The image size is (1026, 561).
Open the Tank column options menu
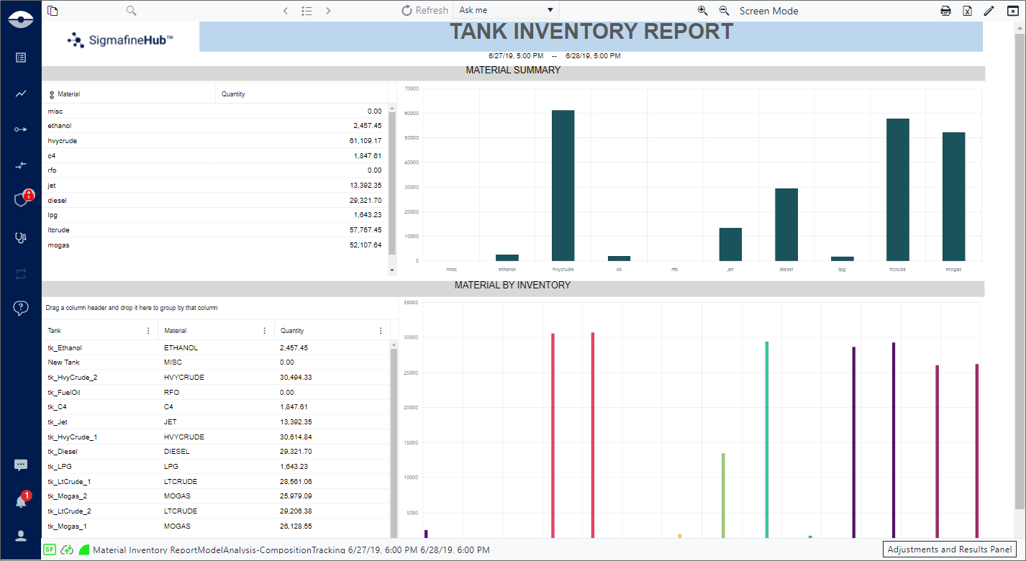point(149,331)
